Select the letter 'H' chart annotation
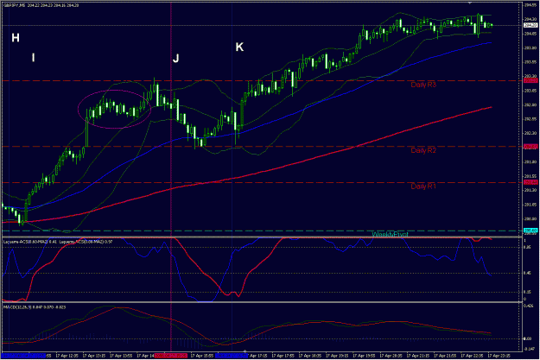The height and width of the screenshot is (360, 540). [16, 38]
